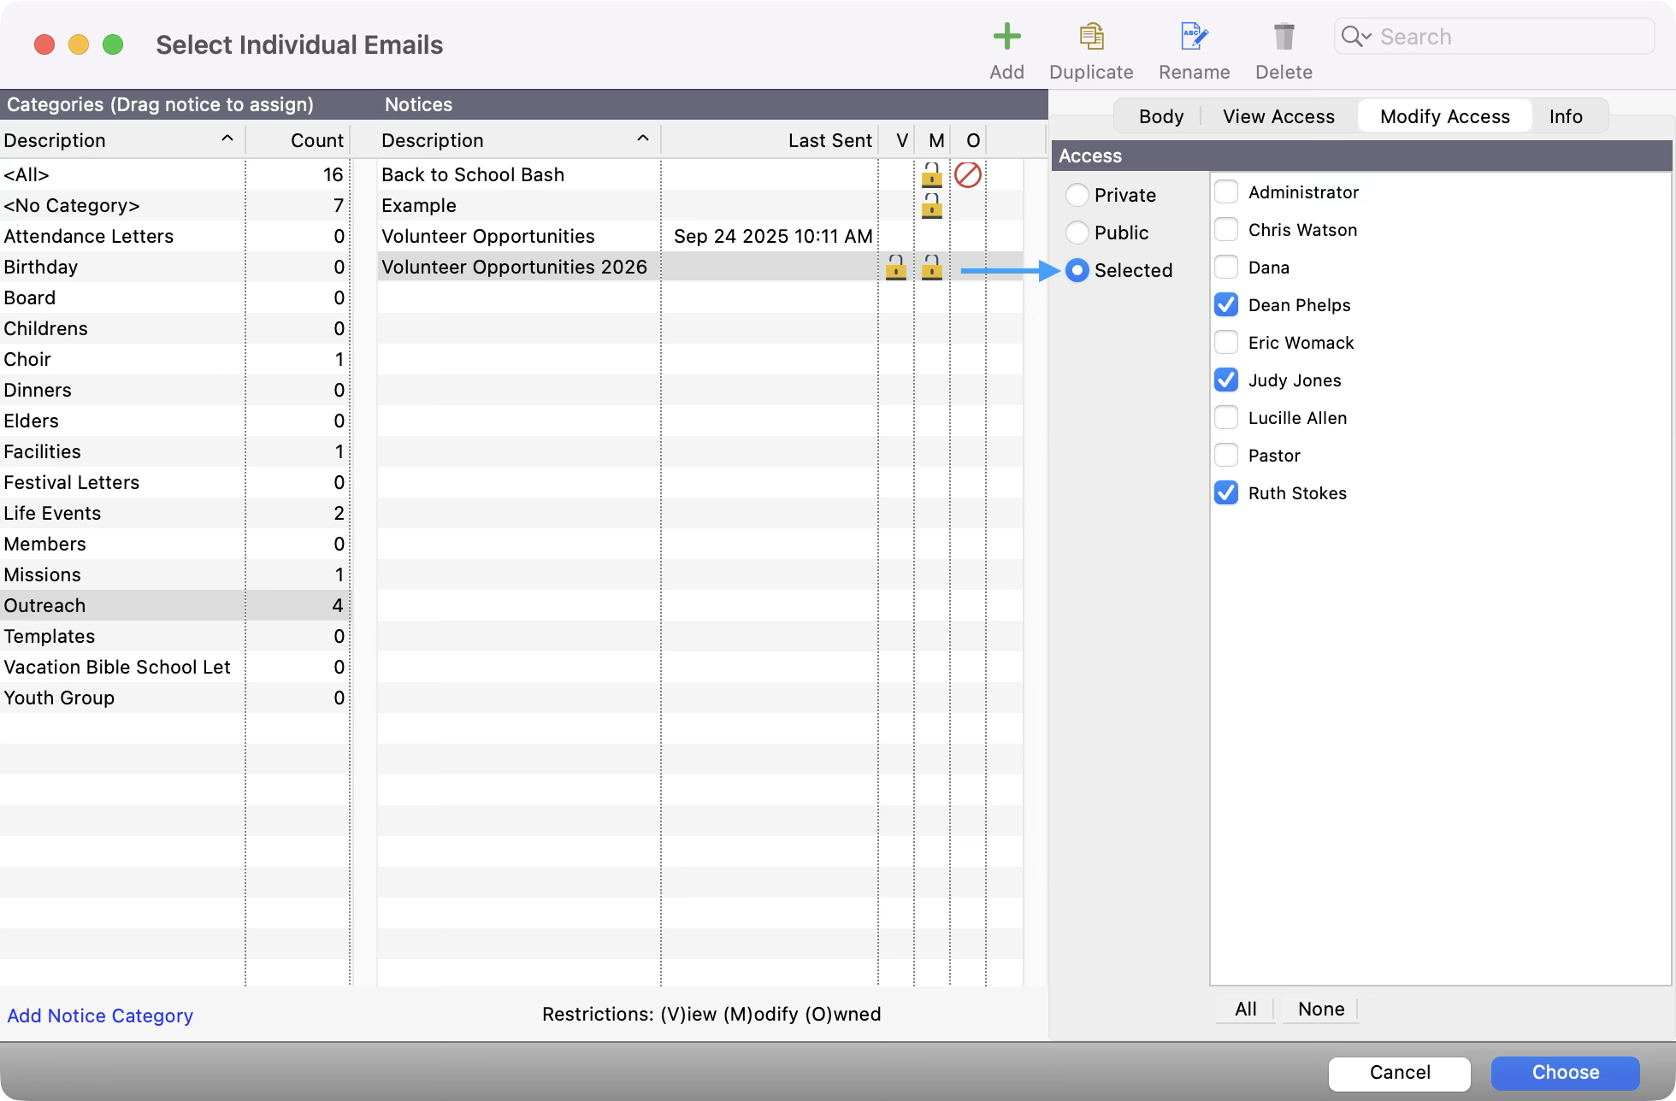The image size is (1676, 1101).
Task: Click the Choose button
Action: pos(1565,1073)
